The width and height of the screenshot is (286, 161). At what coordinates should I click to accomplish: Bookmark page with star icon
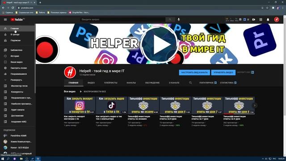[267, 8]
